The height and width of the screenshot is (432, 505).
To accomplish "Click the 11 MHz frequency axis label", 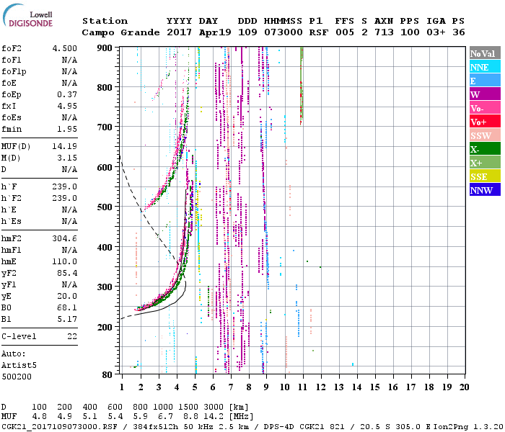I will pos(303,387).
